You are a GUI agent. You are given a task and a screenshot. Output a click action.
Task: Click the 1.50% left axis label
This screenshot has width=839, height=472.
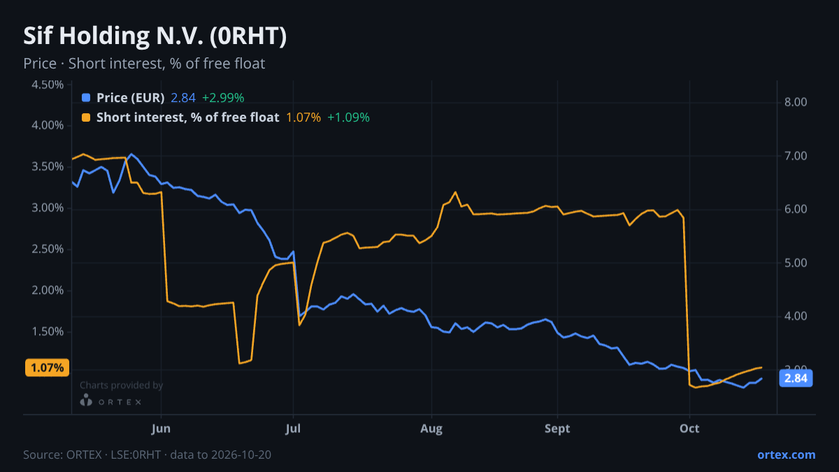48,332
